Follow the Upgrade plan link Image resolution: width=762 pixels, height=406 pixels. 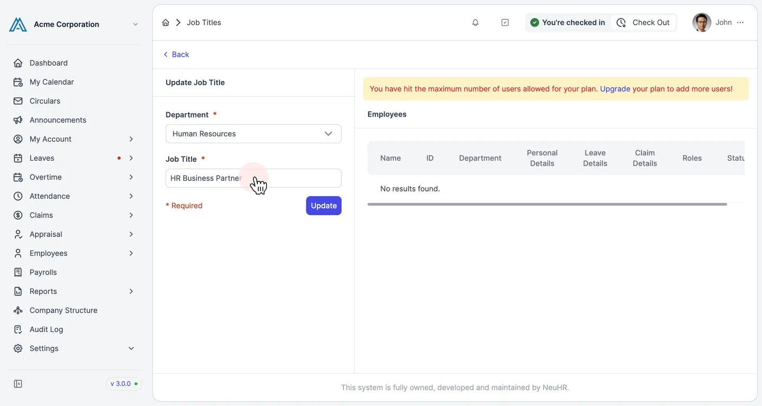click(x=615, y=89)
